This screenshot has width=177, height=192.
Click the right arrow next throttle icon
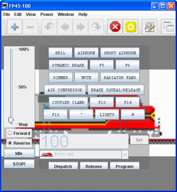click(x=81, y=27)
